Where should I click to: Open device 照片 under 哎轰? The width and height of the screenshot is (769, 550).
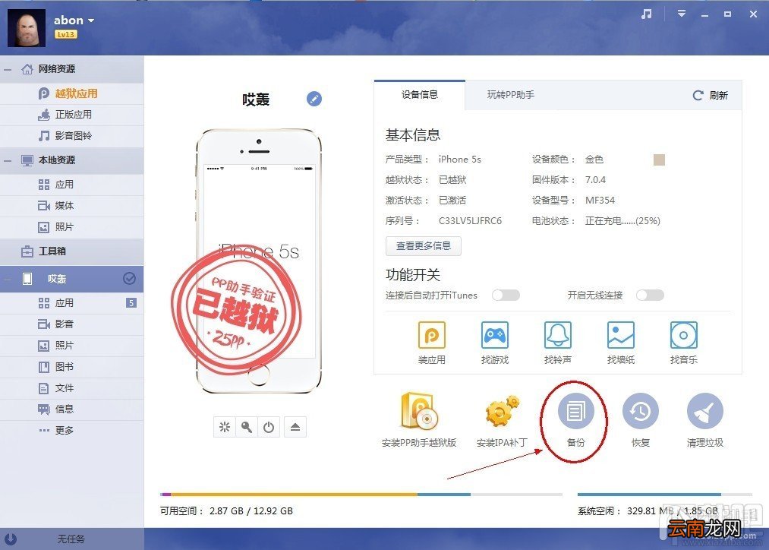coord(71,346)
